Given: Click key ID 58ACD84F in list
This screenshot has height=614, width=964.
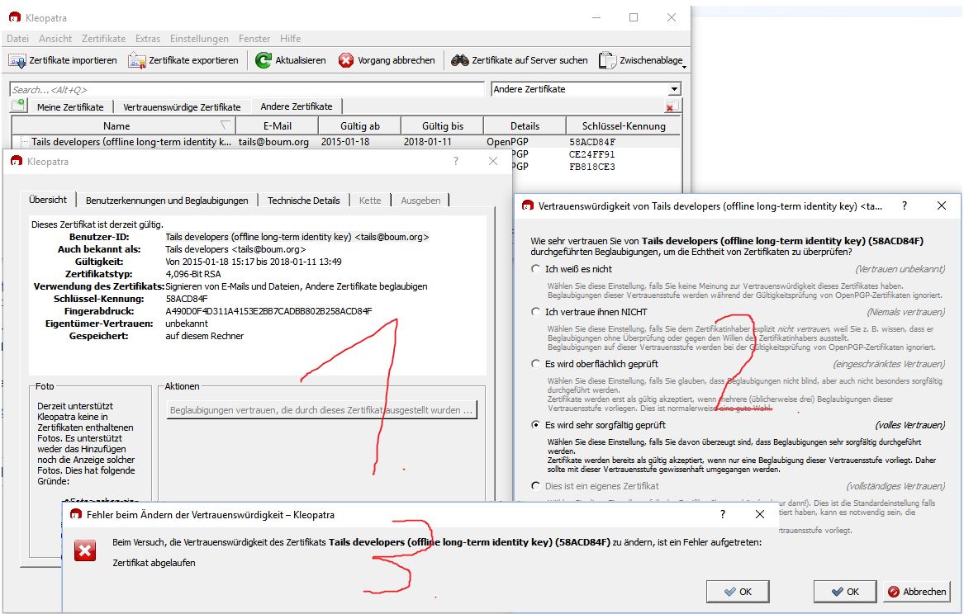Looking at the screenshot, I should 592,142.
